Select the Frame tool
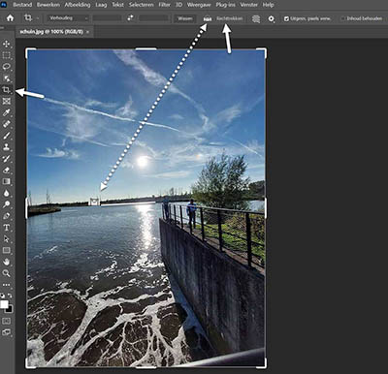388x374 pixels. (x=6, y=101)
